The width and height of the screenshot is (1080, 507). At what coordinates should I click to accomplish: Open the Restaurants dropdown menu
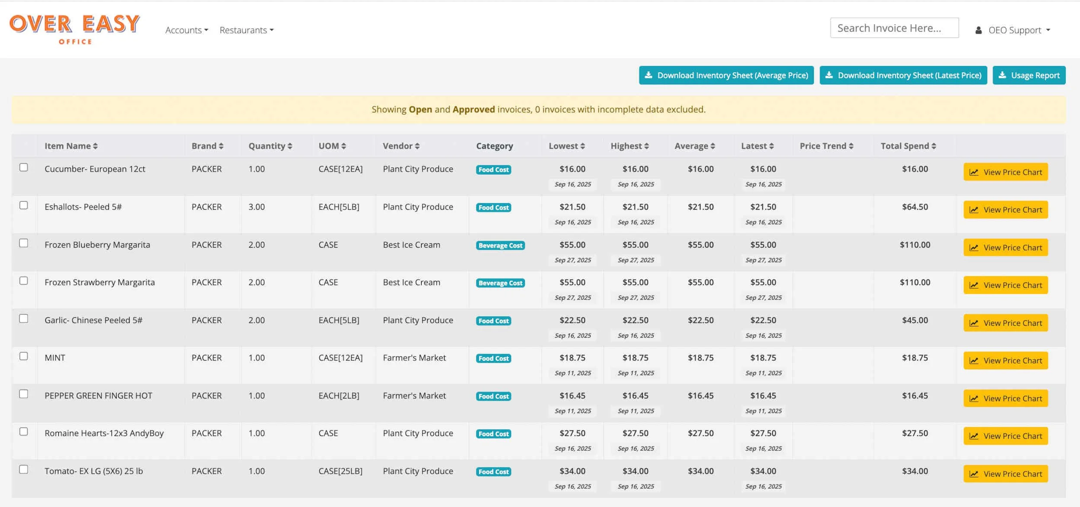point(246,30)
